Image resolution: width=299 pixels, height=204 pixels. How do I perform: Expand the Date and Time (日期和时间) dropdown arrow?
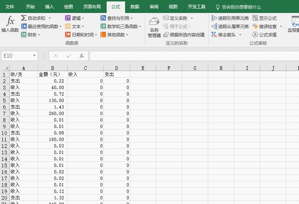[x=96, y=35]
